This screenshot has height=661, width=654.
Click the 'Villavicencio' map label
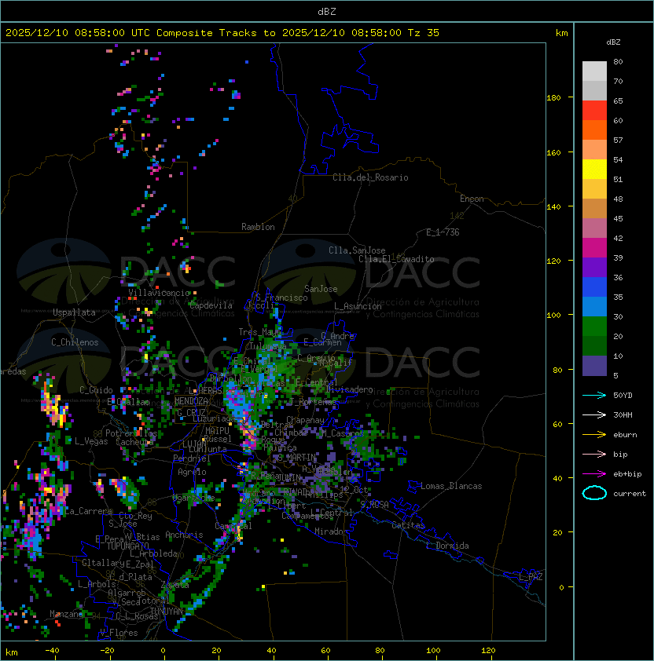pos(159,293)
